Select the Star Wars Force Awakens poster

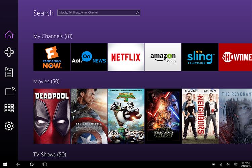[x=163, y=116]
